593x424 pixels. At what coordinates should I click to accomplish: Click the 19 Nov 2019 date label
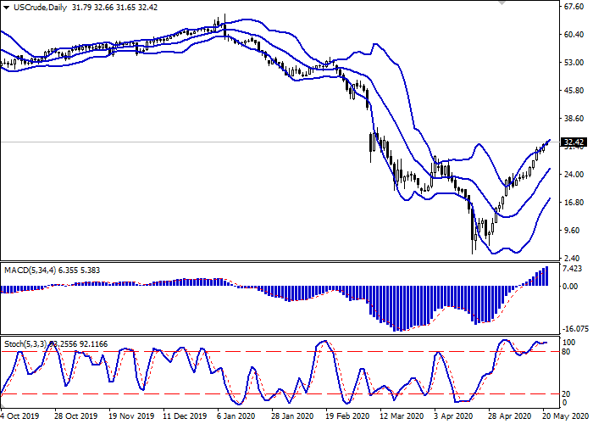128,417
